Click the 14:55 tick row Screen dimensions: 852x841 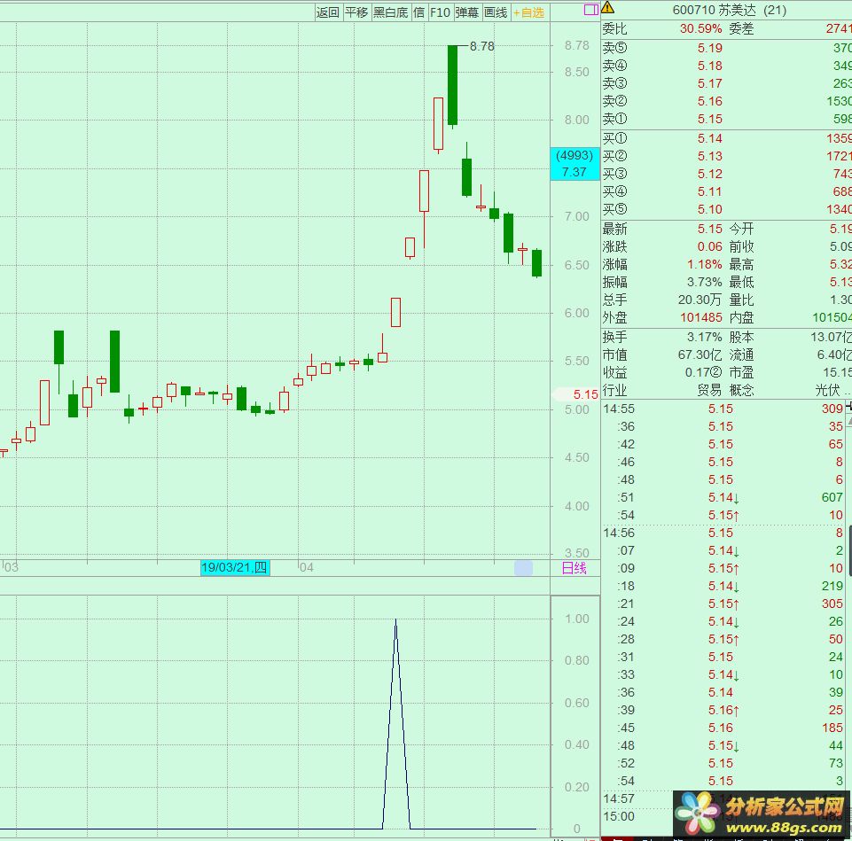tap(723, 409)
